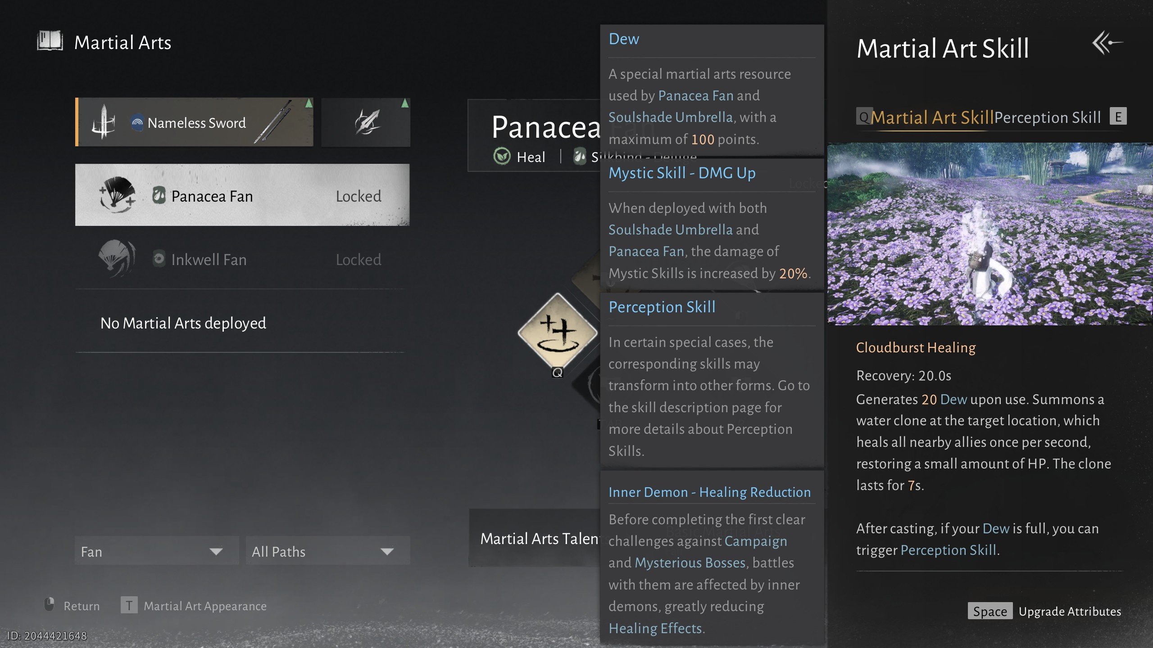Select the Martial Art Skill tab
This screenshot has width=1153, height=648.
click(x=932, y=117)
